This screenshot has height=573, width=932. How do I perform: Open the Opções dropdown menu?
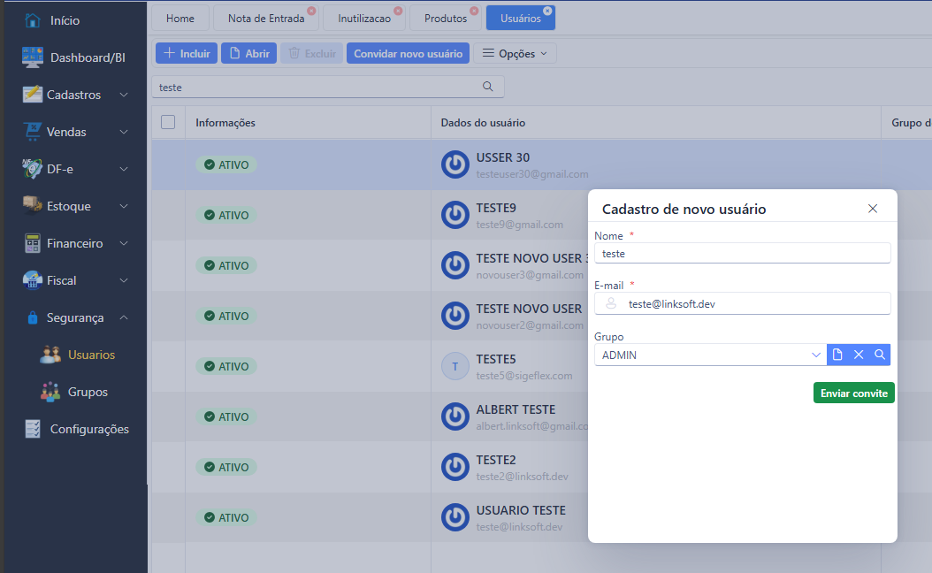point(515,54)
